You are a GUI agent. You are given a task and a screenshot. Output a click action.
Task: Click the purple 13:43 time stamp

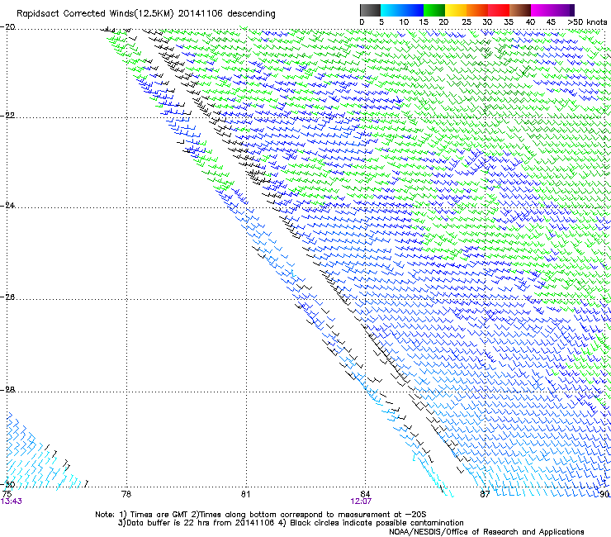click(x=11, y=501)
